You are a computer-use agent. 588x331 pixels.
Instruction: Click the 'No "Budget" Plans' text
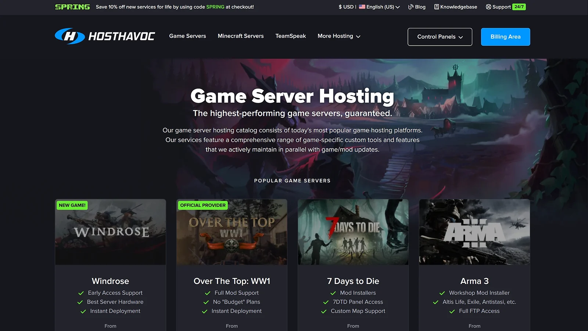pyautogui.click(x=237, y=302)
